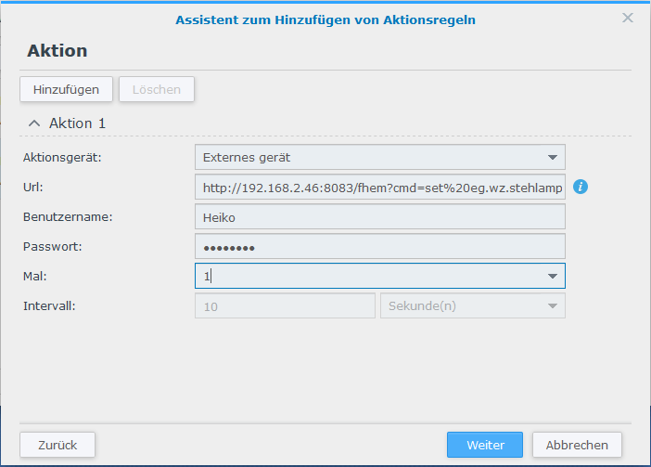Click the Aktion 1 section header text
Viewport: 651px width, 467px height.
[78, 123]
